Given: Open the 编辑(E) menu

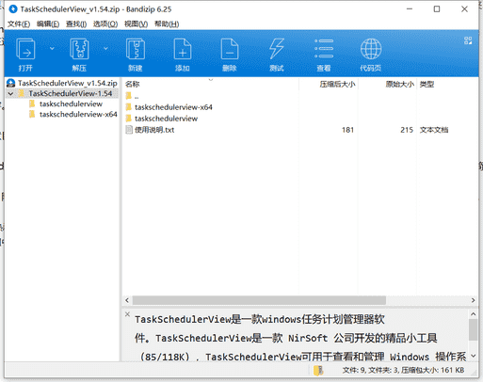Looking at the screenshot, I should pos(48,24).
